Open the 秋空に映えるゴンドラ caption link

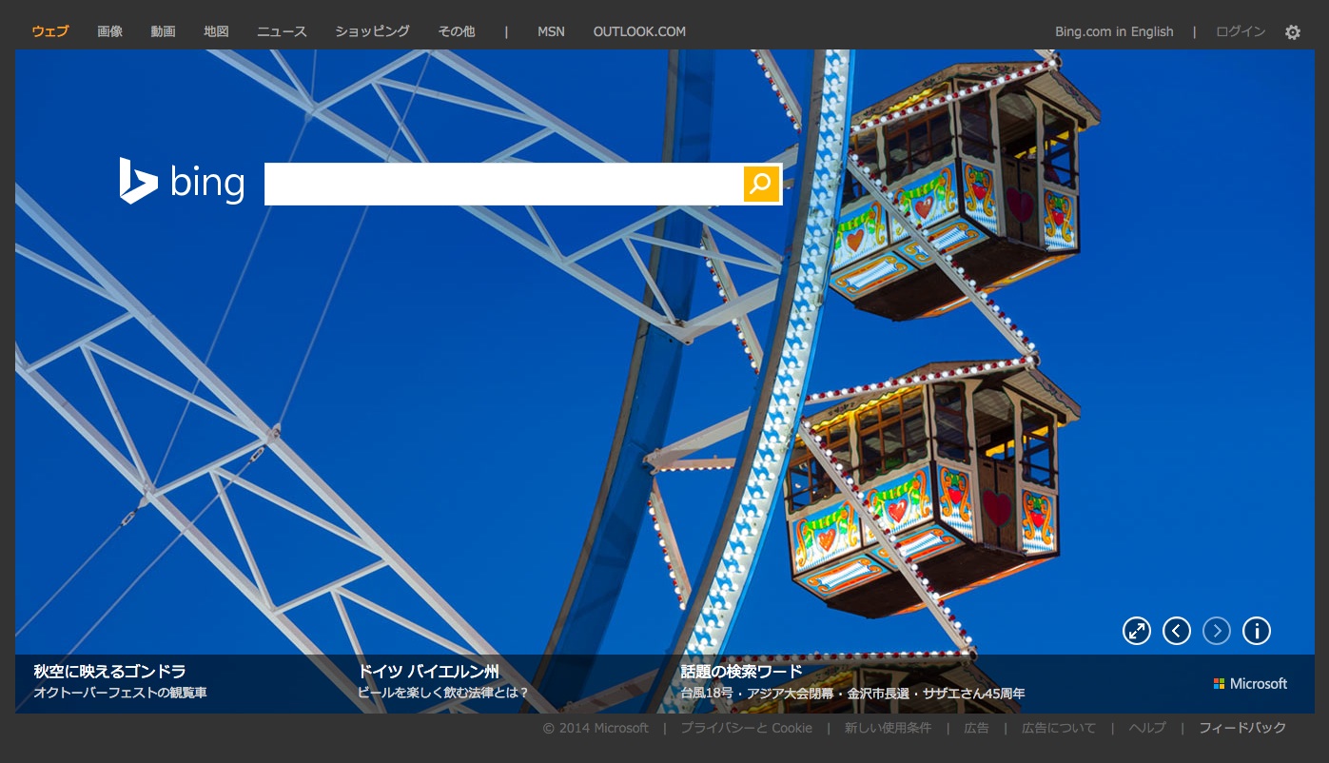point(109,672)
